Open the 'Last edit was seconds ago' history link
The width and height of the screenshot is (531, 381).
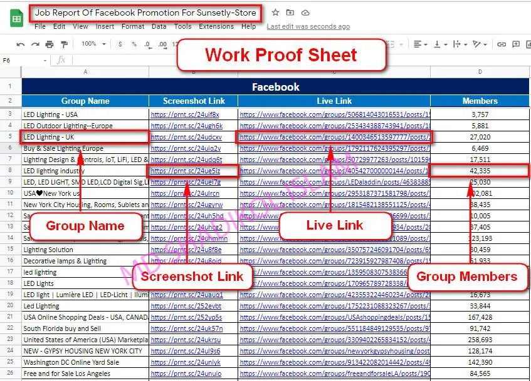(308, 26)
